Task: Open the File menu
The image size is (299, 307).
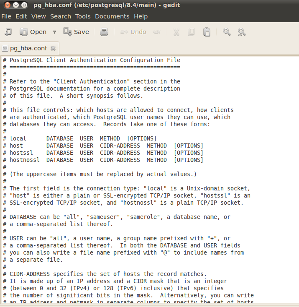Action: (6, 16)
